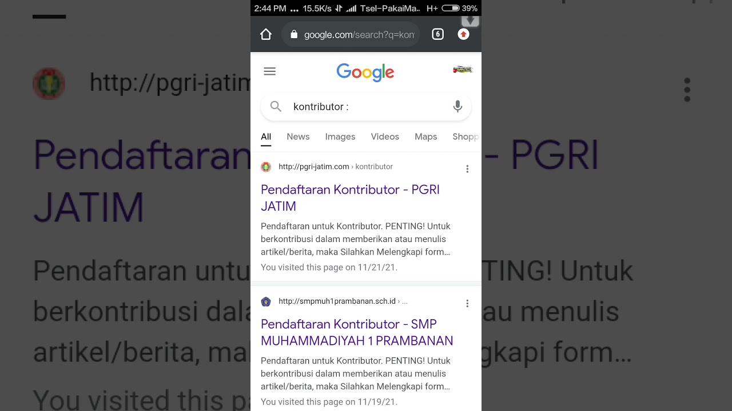
Task: Switch to the Images tab
Action: [340, 137]
